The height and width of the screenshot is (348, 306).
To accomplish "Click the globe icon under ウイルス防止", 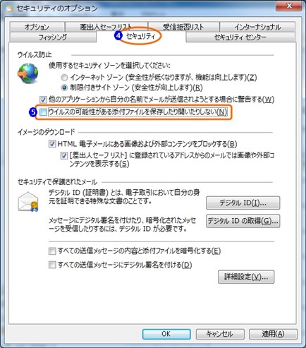I will (27, 73).
